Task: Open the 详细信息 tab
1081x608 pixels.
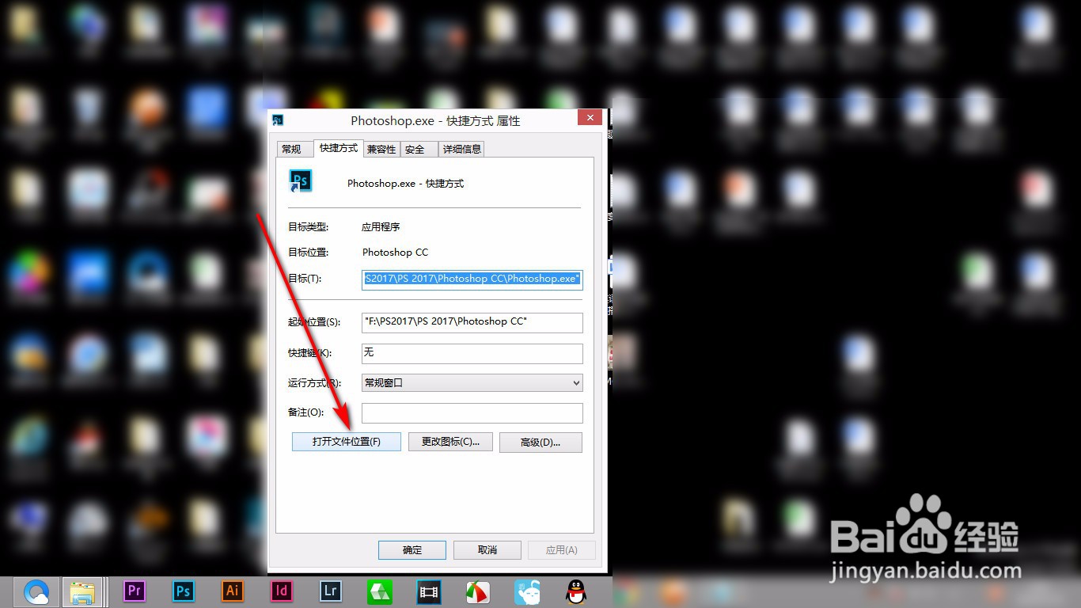Action: pyautogui.click(x=461, y=149)
